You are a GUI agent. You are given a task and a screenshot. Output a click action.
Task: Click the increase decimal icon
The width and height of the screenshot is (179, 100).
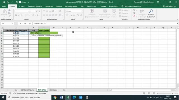78,15
